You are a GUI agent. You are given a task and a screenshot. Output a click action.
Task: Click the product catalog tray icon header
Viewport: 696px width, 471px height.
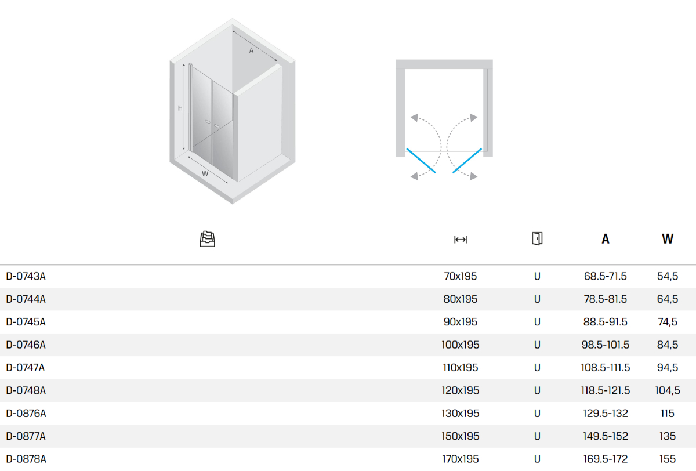click(x=207, y=239)
